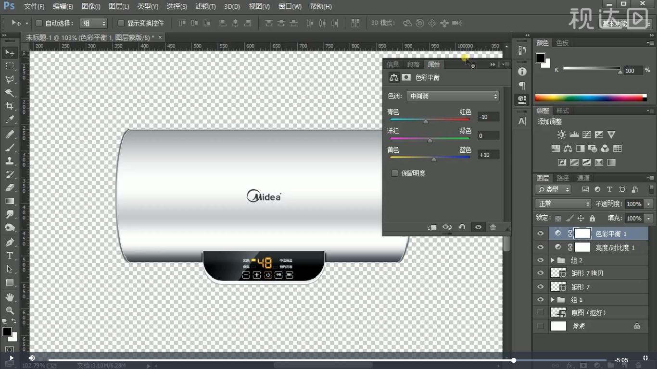
Task: Hide the 组 2 group
Action: tap(541, 260)
